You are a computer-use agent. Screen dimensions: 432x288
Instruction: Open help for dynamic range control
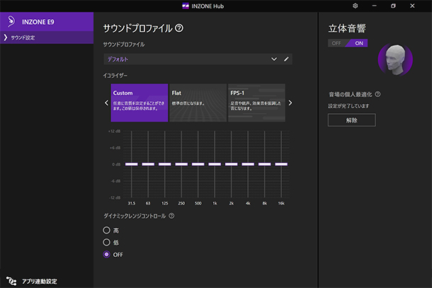pyautogui.click(x=171, y=216)
